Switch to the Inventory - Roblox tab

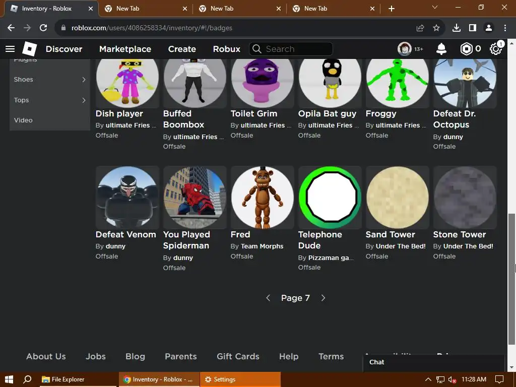click(51, 9)
